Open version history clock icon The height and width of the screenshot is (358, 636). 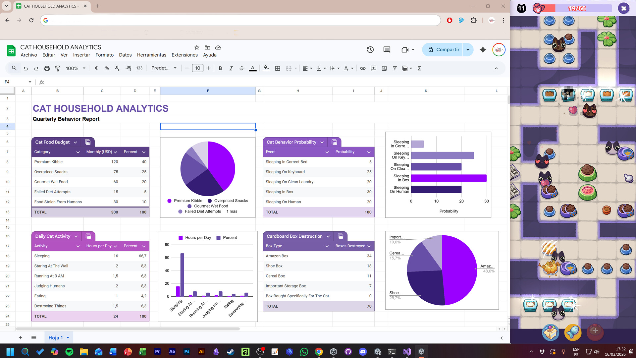click(370, 50)
